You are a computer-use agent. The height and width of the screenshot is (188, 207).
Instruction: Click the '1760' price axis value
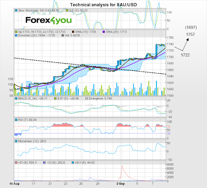click(170, 38)
